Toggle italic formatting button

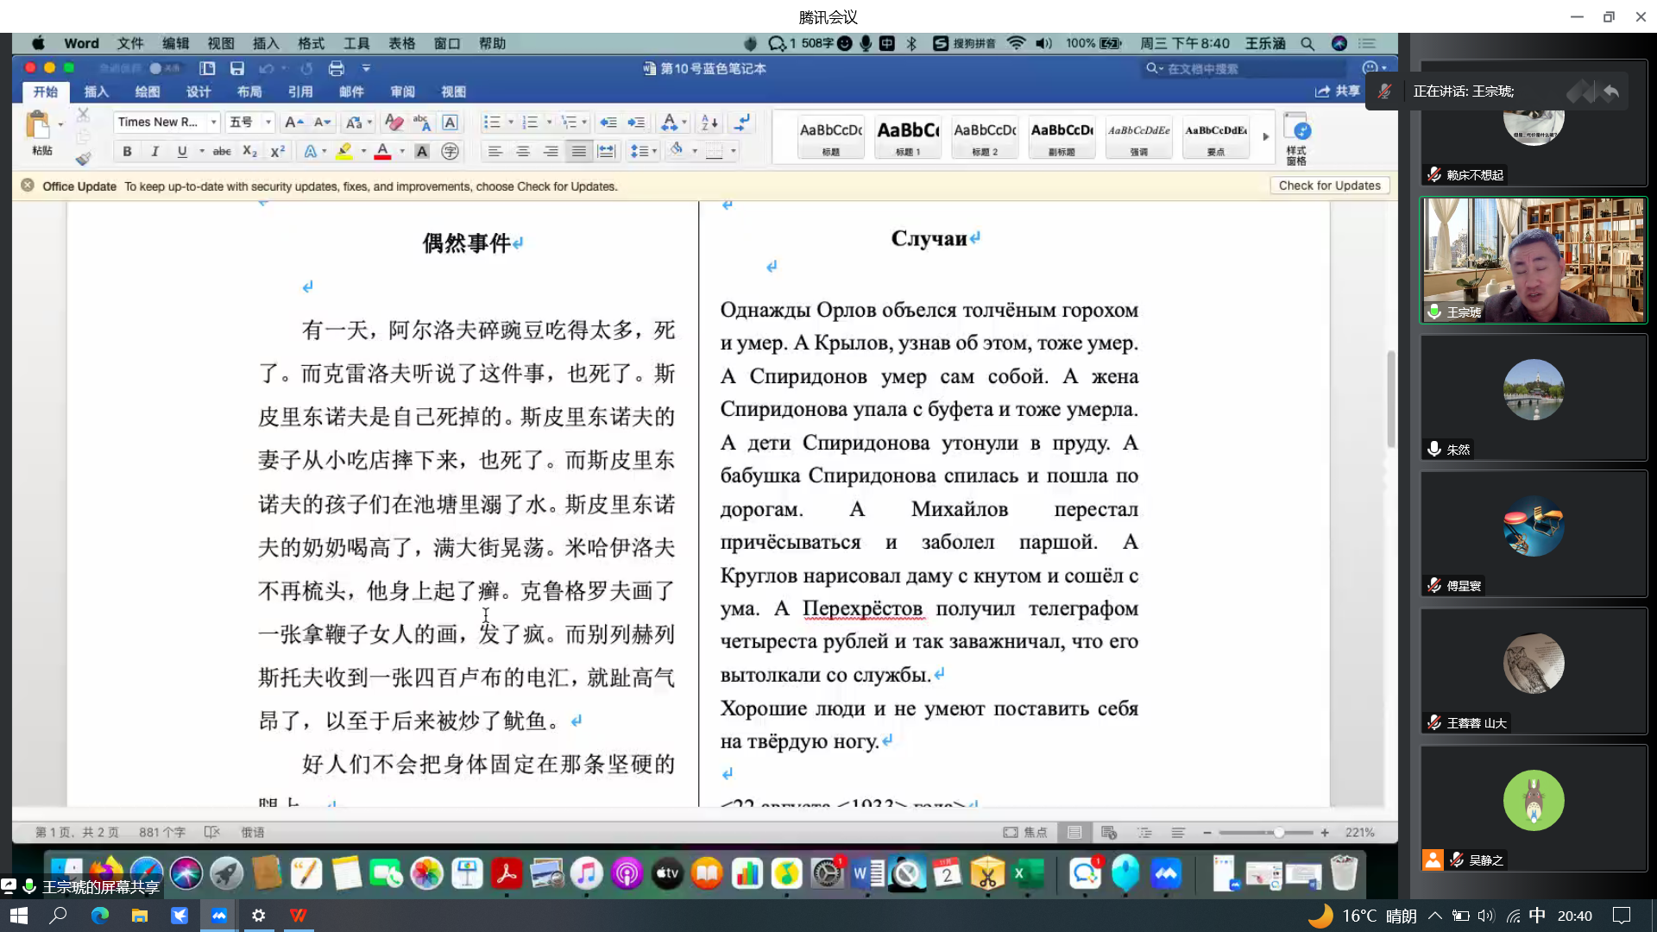[x=154, y=152]
